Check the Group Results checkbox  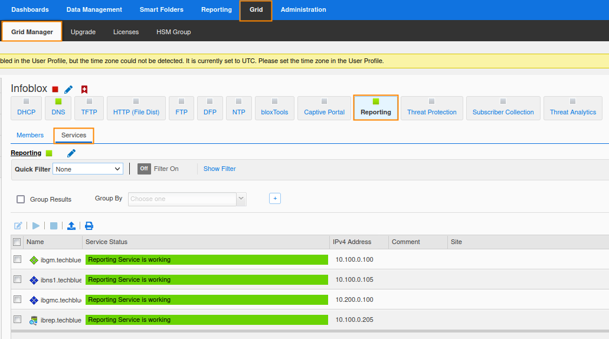tap(21, 199)
